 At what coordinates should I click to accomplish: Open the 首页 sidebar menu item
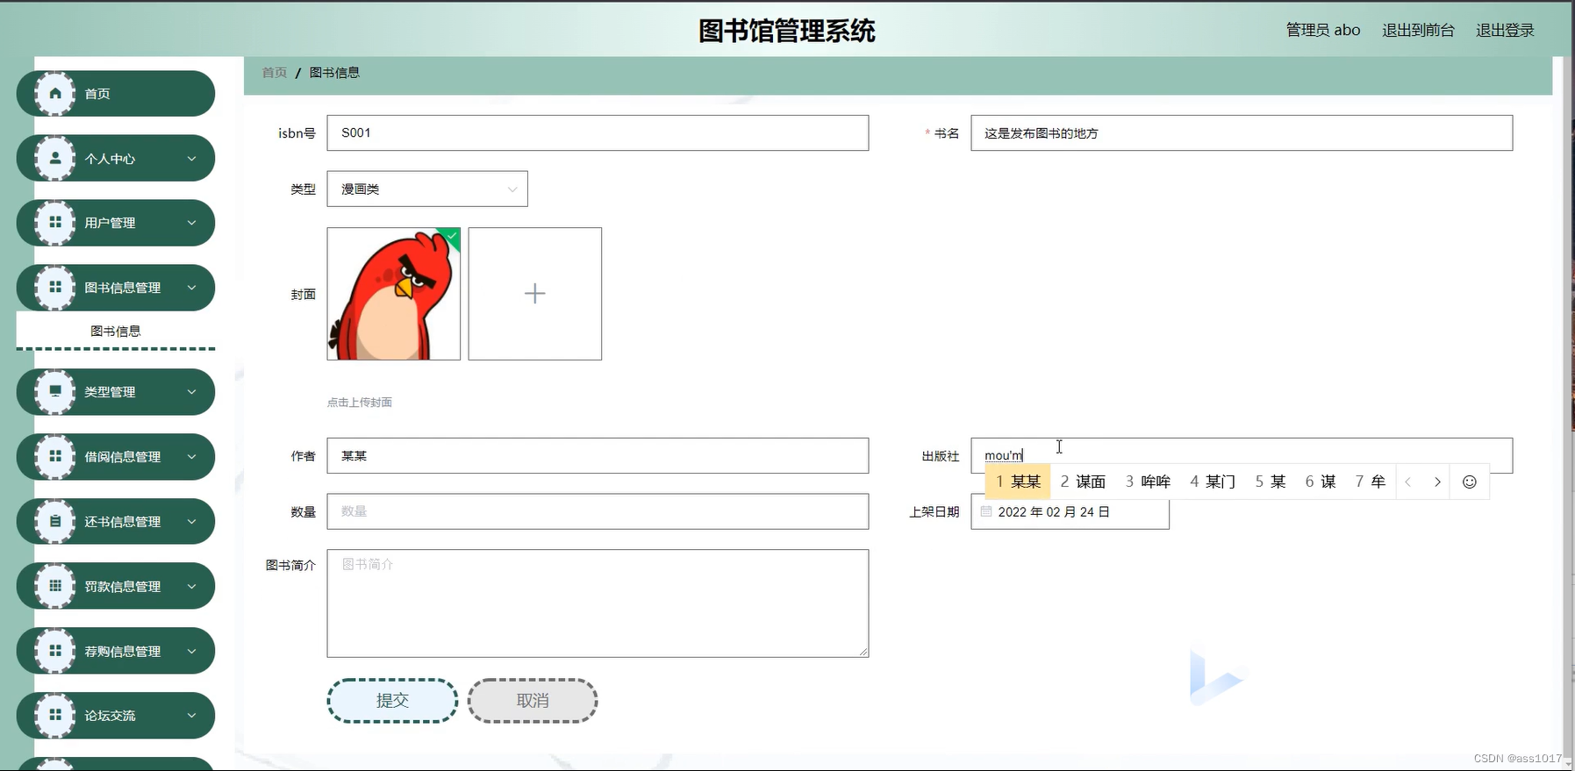116,94
